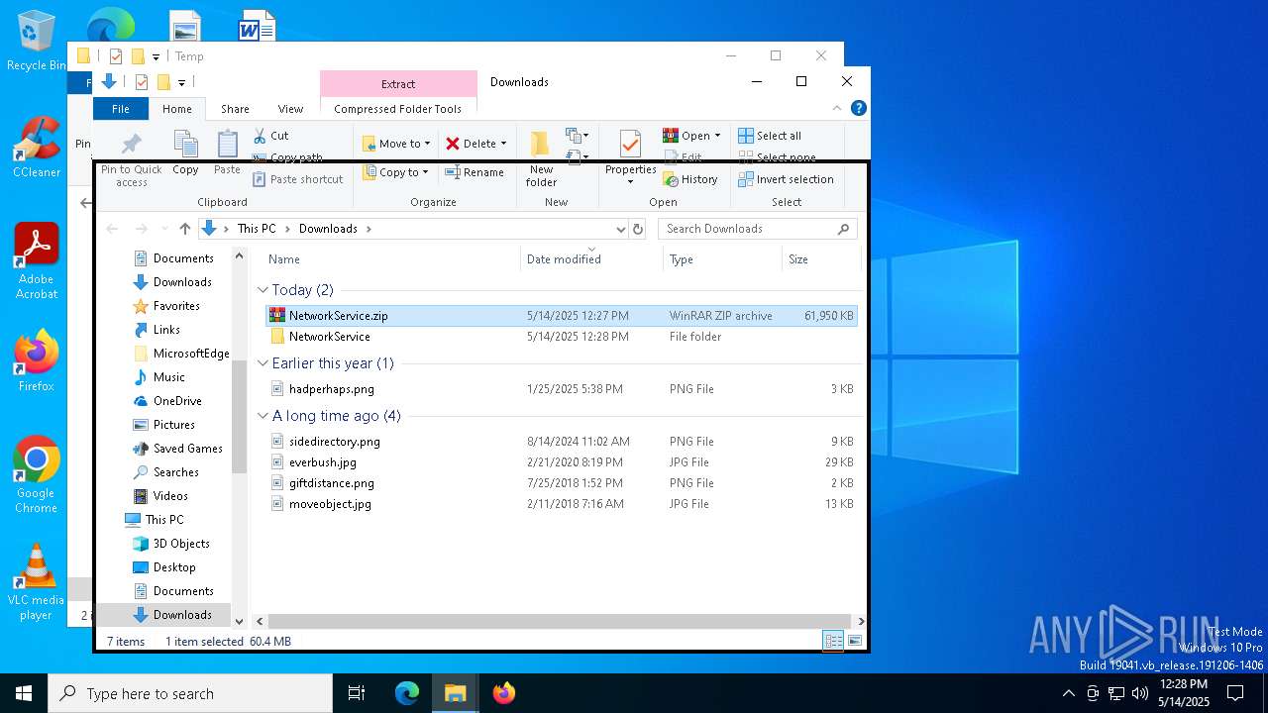Sort by the Type column header

[722, 259]
